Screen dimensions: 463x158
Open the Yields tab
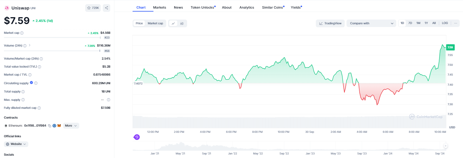click(x=296, y=7)
